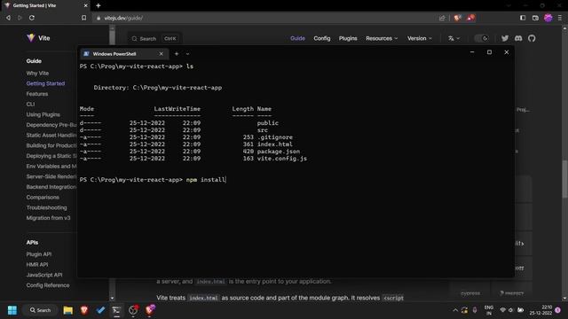Open the Brave browser taskbar icon

[84, 310]
